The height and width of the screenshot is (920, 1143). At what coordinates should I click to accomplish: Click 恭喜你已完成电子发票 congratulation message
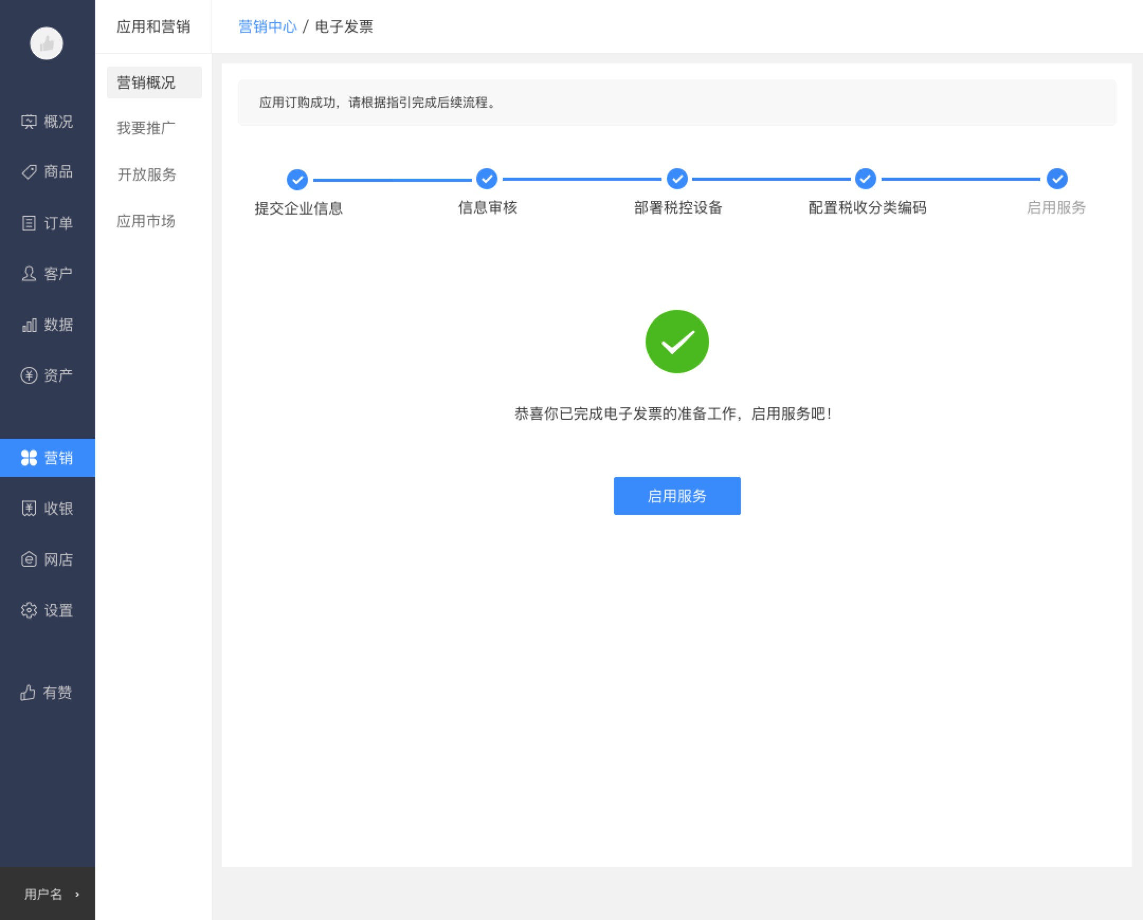(673, 413)
